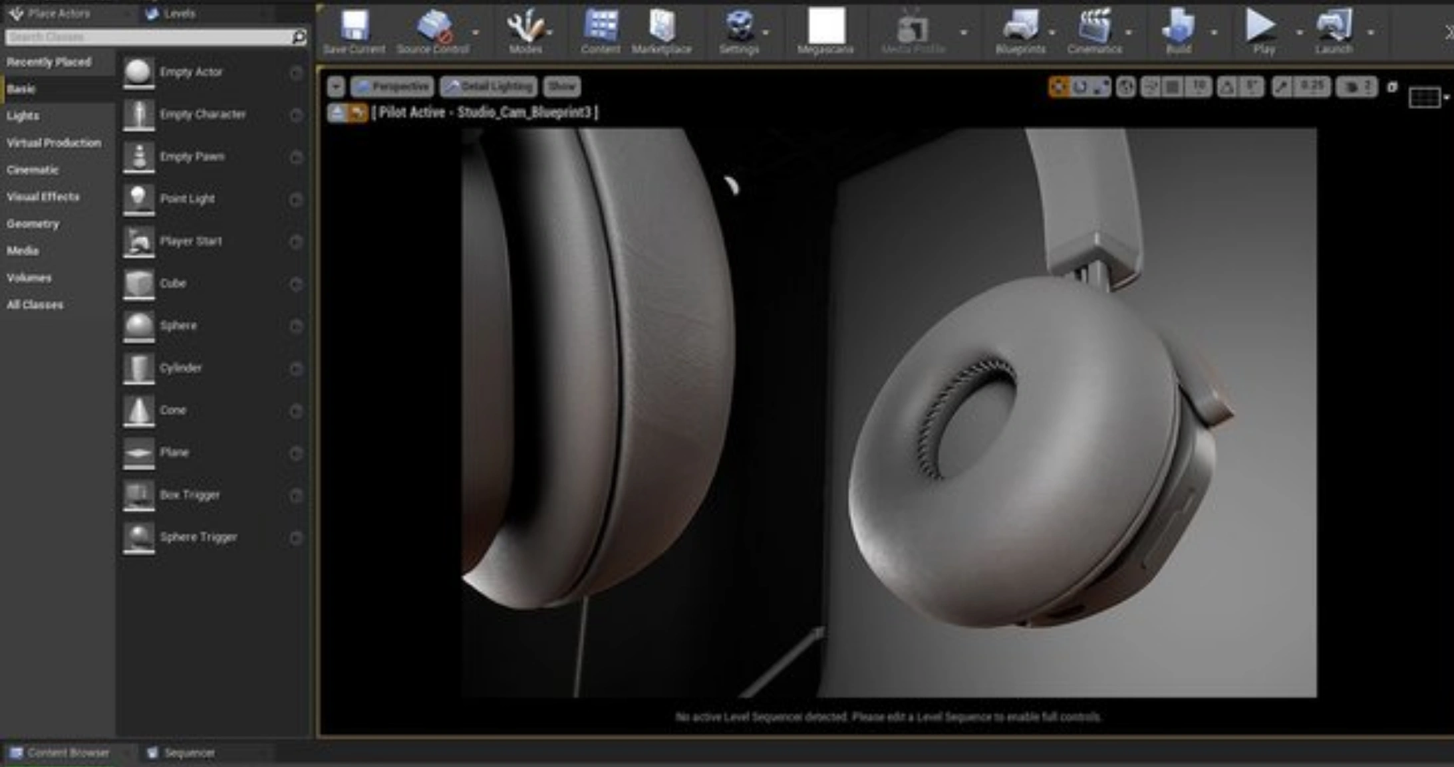Expand the Play options dropdown arrow
Screen dimensions: 1454x767
coord(1299,32)
